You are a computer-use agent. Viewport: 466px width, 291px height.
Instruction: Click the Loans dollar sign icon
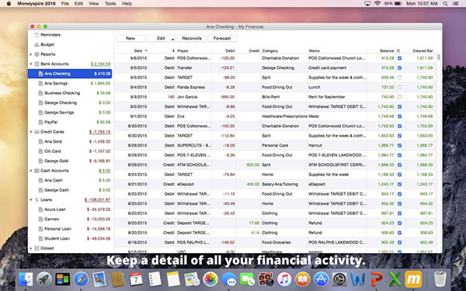click(x=37, y=200)
